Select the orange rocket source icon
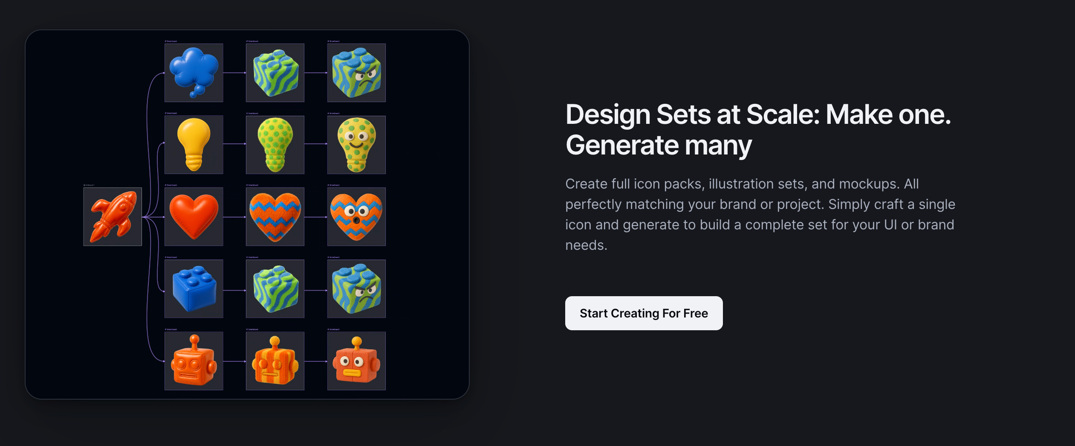Screen dimensions: 1075x446 coord(113,217)
